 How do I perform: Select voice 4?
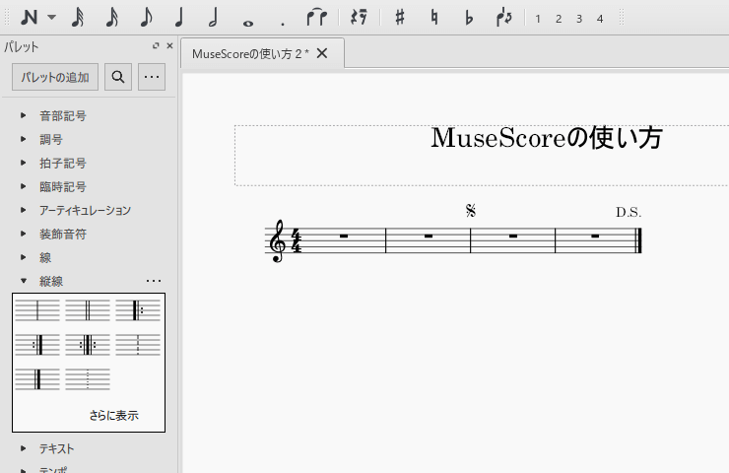point(600,19)
